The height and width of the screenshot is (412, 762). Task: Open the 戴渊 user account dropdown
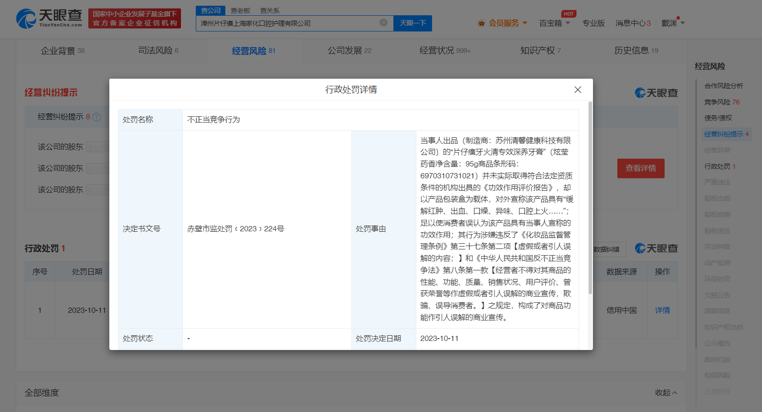pyautogui.click(x=682, y=23)
